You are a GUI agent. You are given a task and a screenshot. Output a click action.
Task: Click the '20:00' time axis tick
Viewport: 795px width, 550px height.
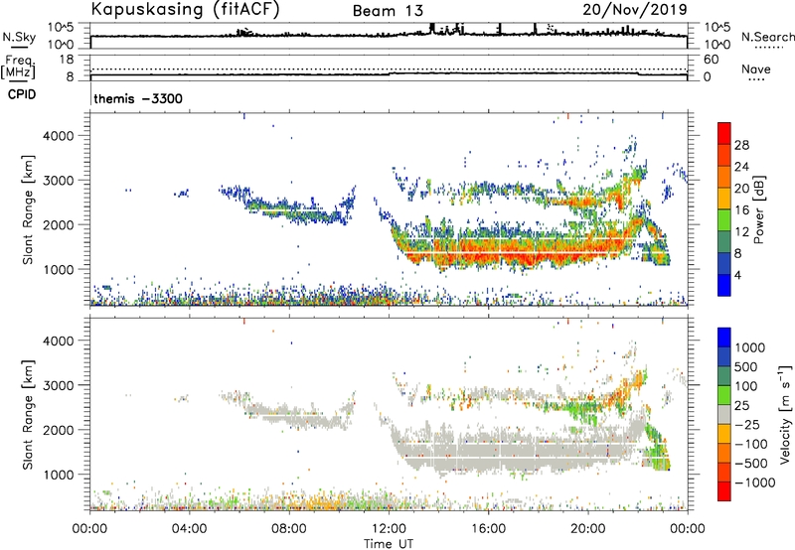click(588, 529)
